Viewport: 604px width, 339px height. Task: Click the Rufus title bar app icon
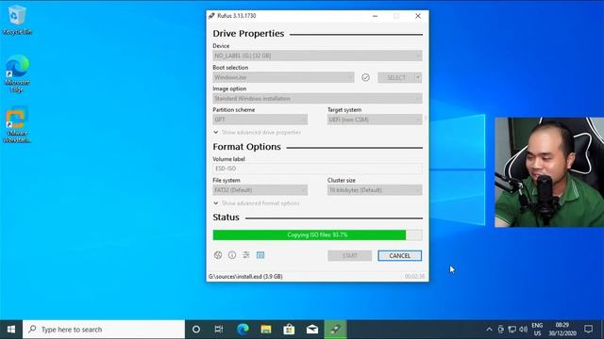211,16
